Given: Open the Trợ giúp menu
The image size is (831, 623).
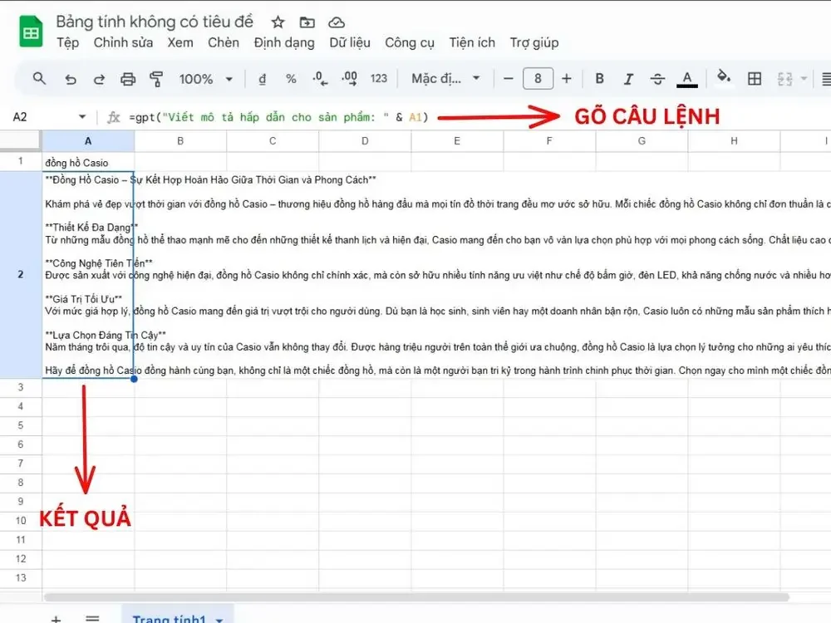Looking at the screenshot, I should [534, 43].
